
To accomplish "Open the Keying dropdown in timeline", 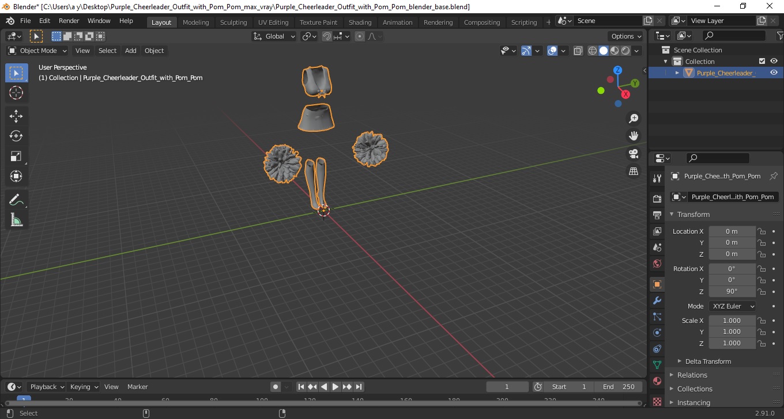I will (x=84, y=387).
